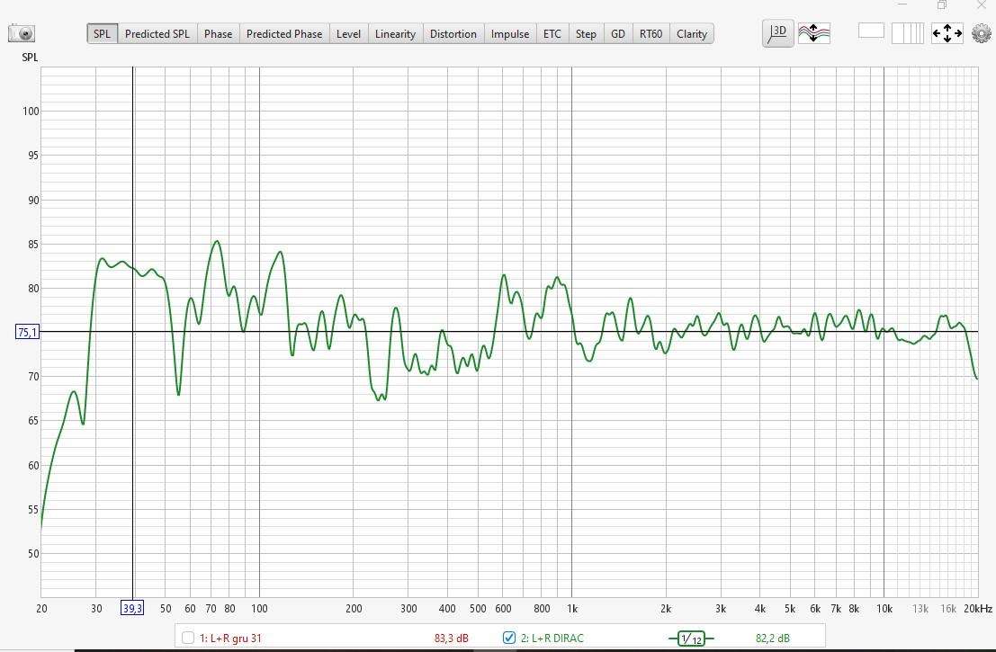
Task: Click the multi-column layout icon
Action: pyautogui.click(x=907, y=33)
